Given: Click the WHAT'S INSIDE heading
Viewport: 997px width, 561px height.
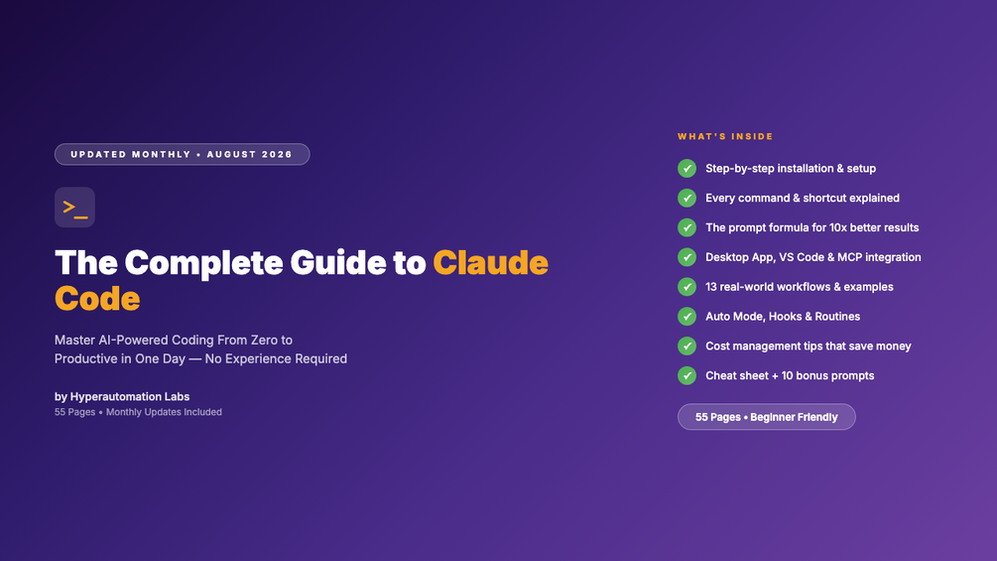Looking at the screenshot, I should click(725, 136).
